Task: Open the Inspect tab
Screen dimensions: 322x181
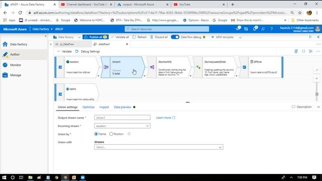Action: coord(104,107)
